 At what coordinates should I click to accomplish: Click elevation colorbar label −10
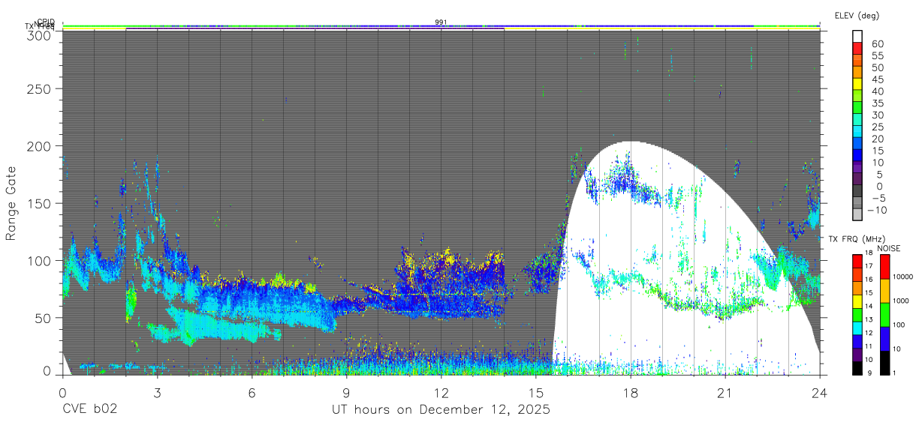click(x=878, y=211)
